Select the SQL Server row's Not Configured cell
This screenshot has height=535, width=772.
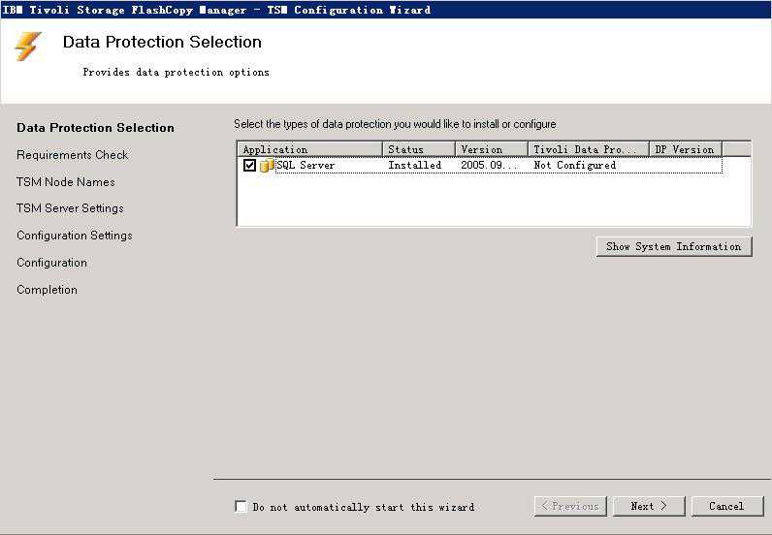coord(575,166)
